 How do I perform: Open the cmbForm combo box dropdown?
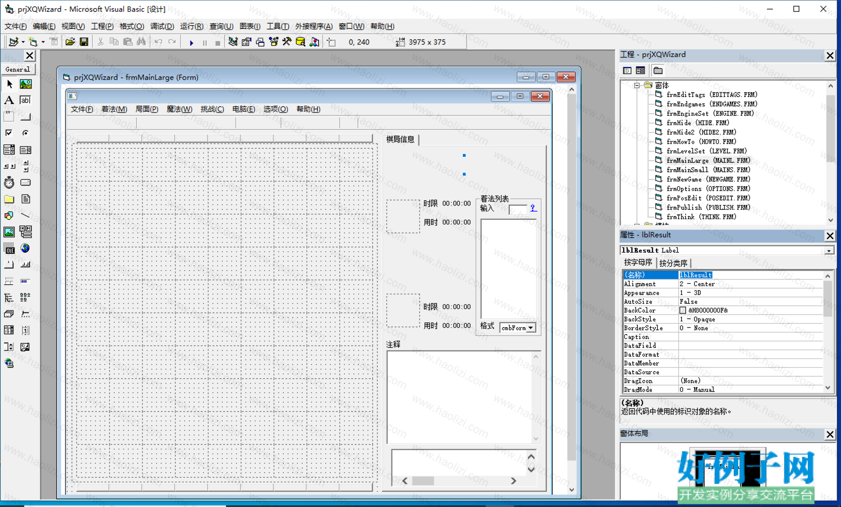point(531,328)
